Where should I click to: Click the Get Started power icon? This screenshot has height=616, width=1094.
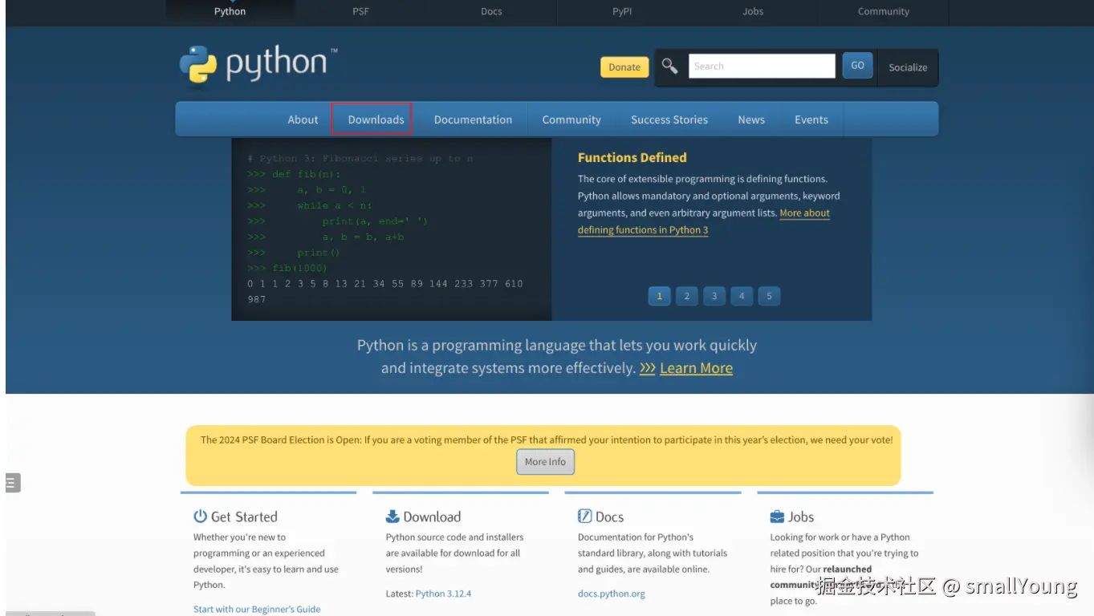[200, 517]
